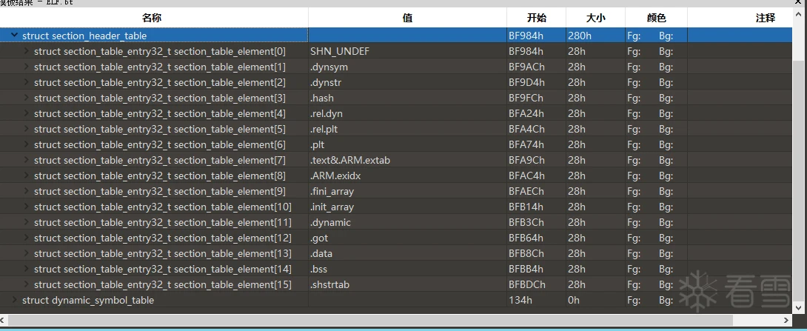Click the 0h size cell
807x331 pixels.
[x=595, y=300]
